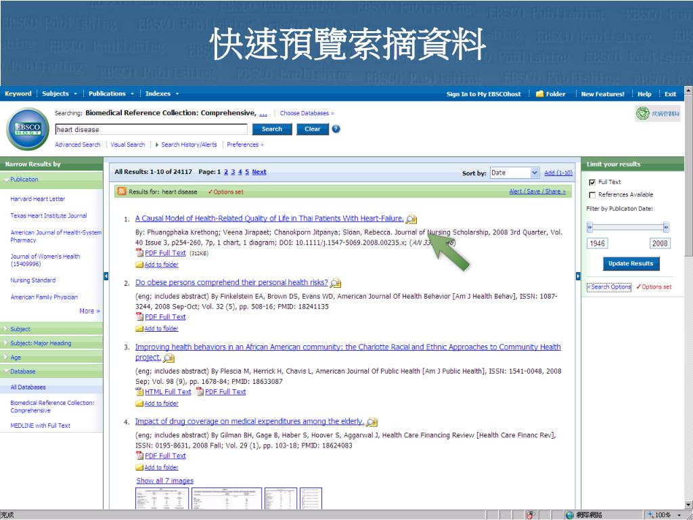Viewport: 693px width, 520px height.
Task: Open the Search Options link
Action: coord(609,287)
